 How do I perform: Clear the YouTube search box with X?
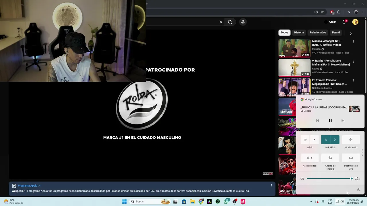pyautogui.click(x=221, y=22)
